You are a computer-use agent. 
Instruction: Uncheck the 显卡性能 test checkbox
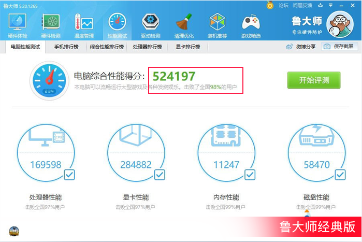pyautogui.click(x=160, y=175)
